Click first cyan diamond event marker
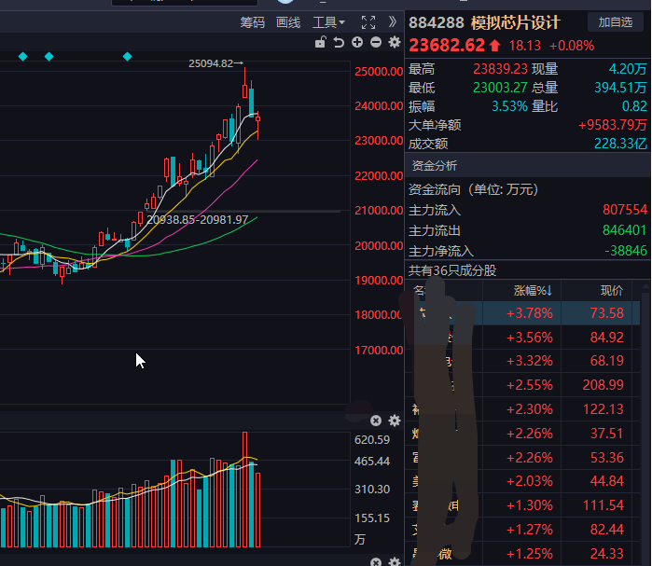This screenshot has width=652, height=566. pyautogui.click(x=23, y=56)
